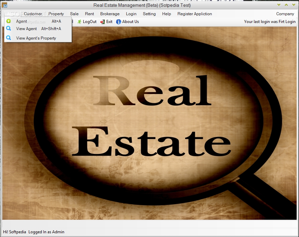The width and height of the screenshot is (299, 237).
Task: Click the application icon in title bar
Action: (x=4, y=5)
